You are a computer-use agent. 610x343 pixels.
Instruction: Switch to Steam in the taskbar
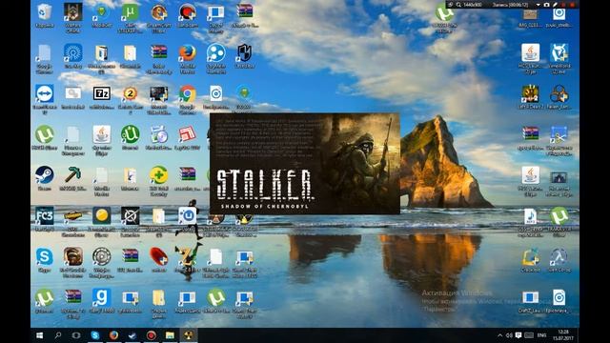[x=132, y=335]
